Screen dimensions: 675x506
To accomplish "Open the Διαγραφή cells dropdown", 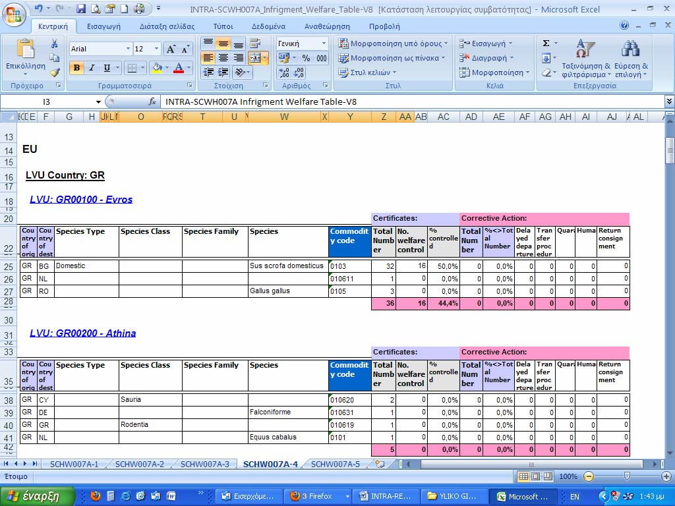I will coord(486,58).
